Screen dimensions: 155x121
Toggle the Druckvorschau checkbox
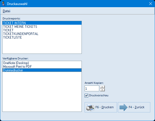point(86,95)
